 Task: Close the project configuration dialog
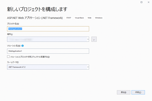149,2
